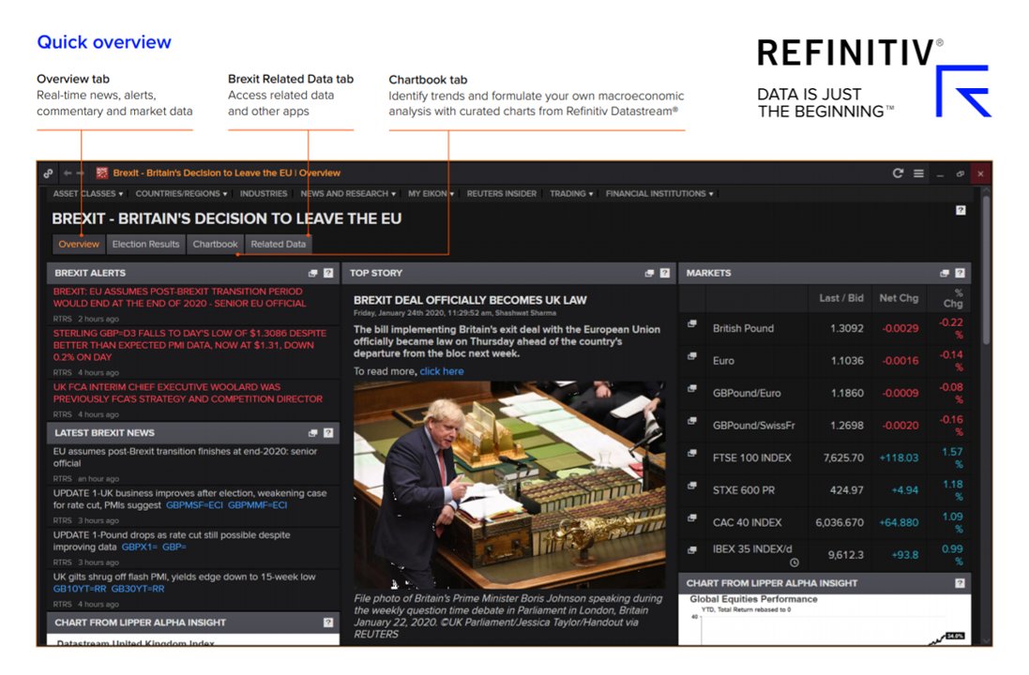The height and width of the screenshot is (675, 1029).
Task: Click the link icon in title bar
Action: [x=48, y=173]
